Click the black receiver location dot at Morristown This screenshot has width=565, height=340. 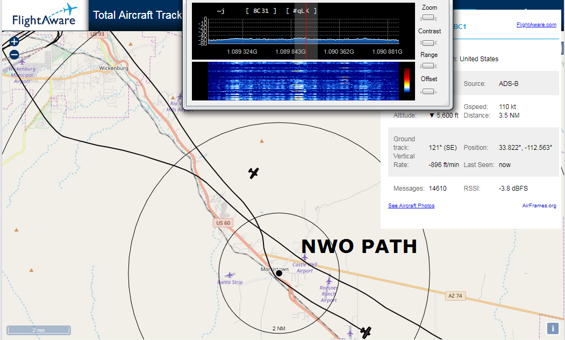279,273
